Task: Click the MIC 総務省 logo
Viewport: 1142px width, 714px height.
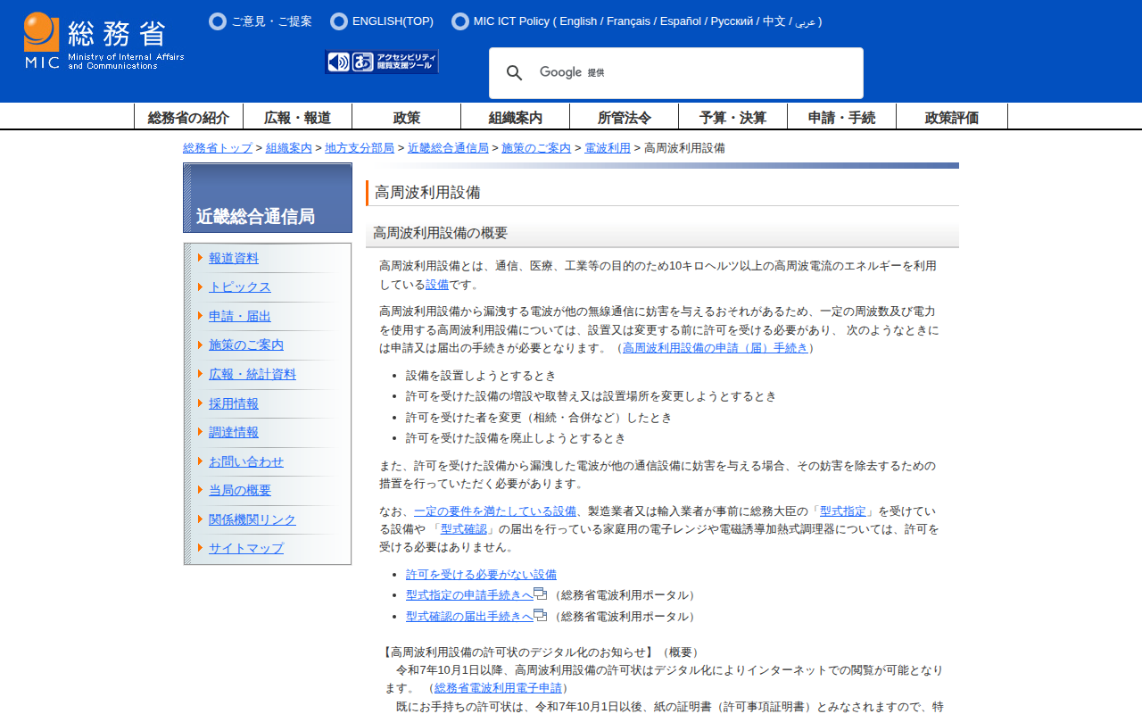Action: (x=103, y=41)
